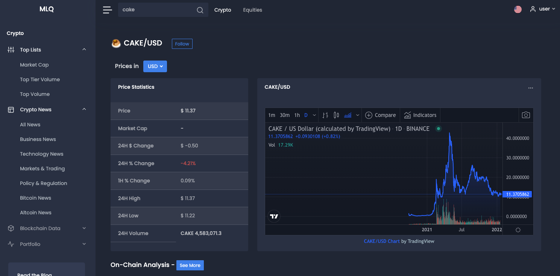Open Business News in sidebar
The height and width of the screenshot is (276, 560).
click(x=38, y=139)
